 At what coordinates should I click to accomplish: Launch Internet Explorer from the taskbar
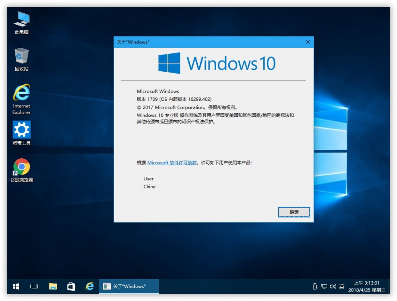click(89, 286)
